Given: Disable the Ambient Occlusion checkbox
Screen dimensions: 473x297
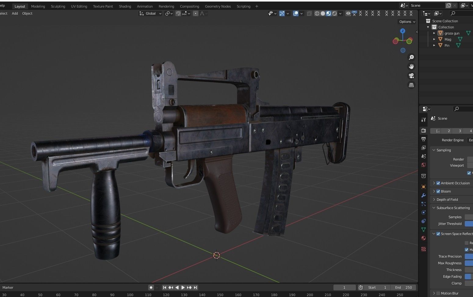Looking at the screenshot, I should (438, 183).
